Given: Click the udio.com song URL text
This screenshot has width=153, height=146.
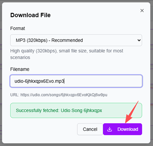Looking at the screenshot, I should (64, 95).
